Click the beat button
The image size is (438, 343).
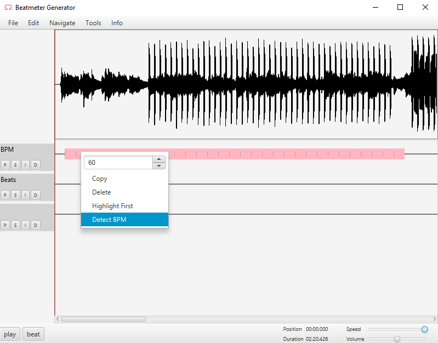click(x=33, y=334)
